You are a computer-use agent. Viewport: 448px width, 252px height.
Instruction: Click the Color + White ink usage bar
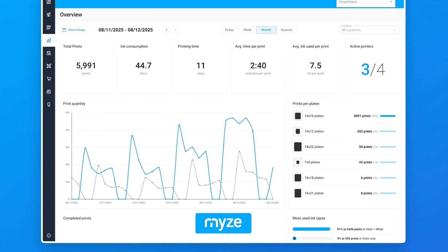click(x=313, y=229)
